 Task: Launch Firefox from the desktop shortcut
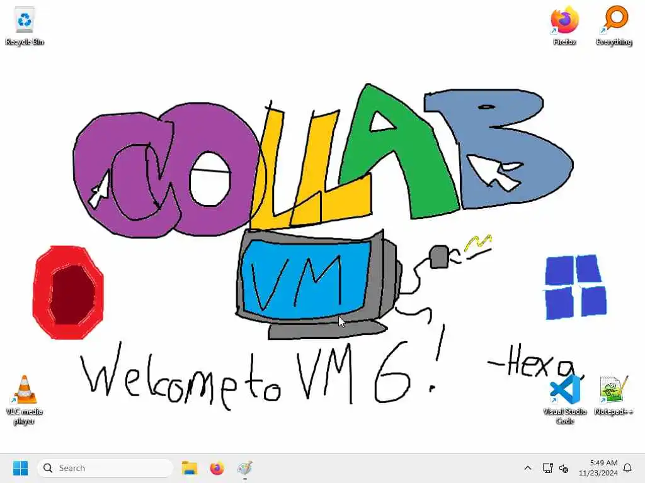tap(564, 26)
